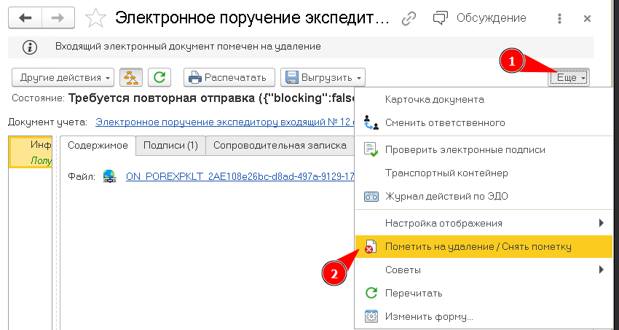Copy link via the chain icon
Viewport: 619px width, 330px height.
[409, 19]
